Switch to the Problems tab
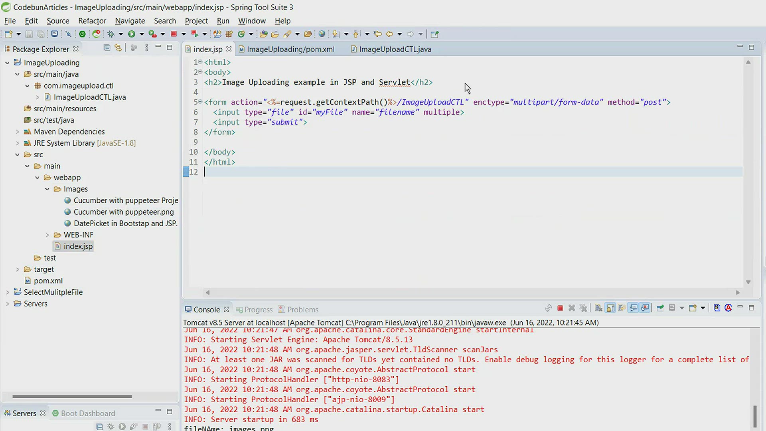 tap(298, 310)
